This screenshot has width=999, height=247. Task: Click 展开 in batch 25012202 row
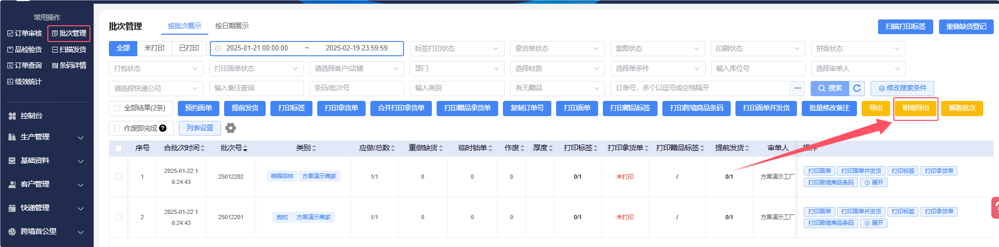(x=873, y=182)
